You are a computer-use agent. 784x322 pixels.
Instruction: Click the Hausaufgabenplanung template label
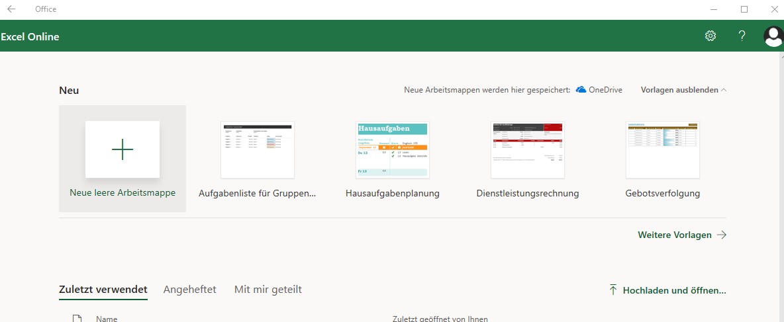click(393, 194)
